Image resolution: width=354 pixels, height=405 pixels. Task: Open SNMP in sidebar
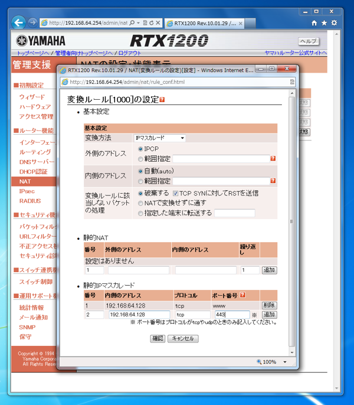pyautogui.click(x=27, y=327)
